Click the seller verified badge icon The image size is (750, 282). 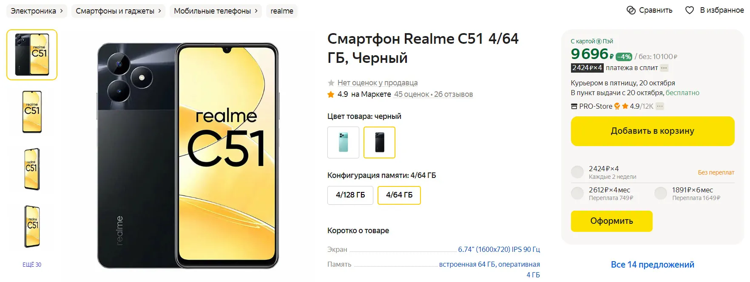pyautogui.click(x=617, y=106)
